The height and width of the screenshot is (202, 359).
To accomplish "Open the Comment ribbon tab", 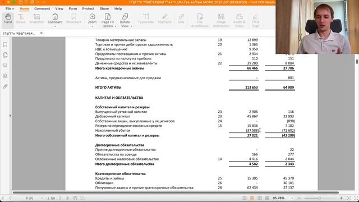I will click(x=42, y=9).
